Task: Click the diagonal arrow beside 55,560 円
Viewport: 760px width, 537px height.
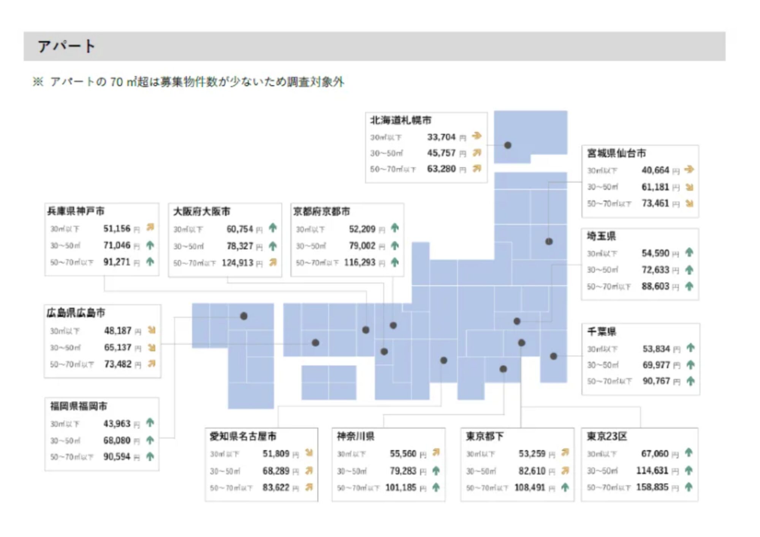Action: click(436, 452)
